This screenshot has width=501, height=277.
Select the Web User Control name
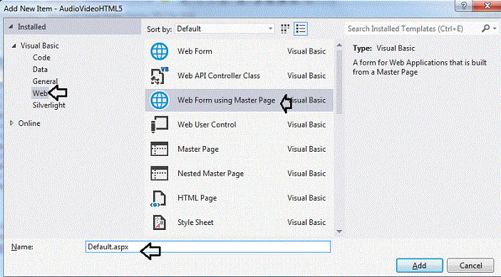point(207,125)
